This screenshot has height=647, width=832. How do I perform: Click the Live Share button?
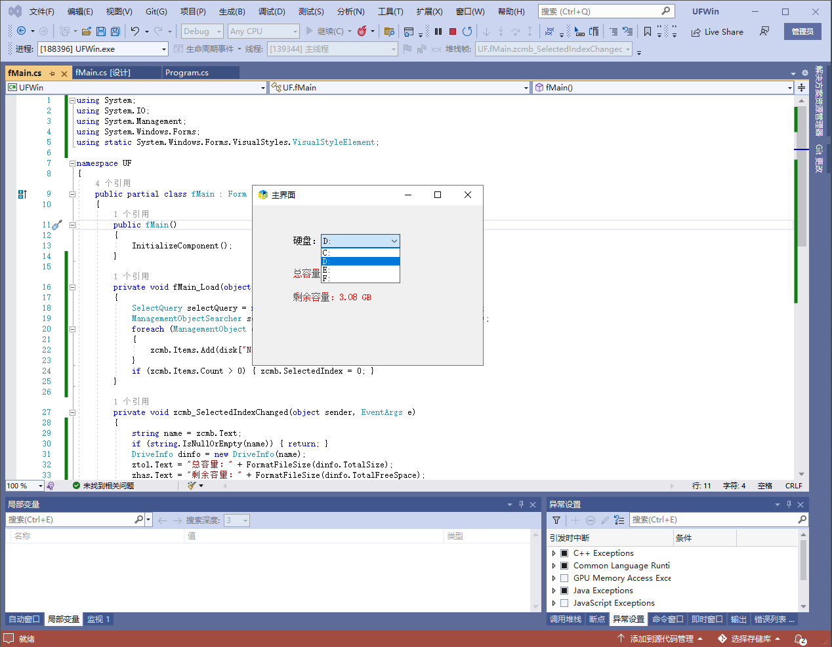[717, 31]
